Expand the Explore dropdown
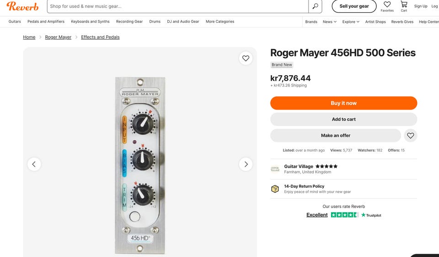439x257 pixels. coord(351,22)
